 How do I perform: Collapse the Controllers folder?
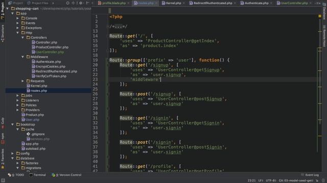22,38
